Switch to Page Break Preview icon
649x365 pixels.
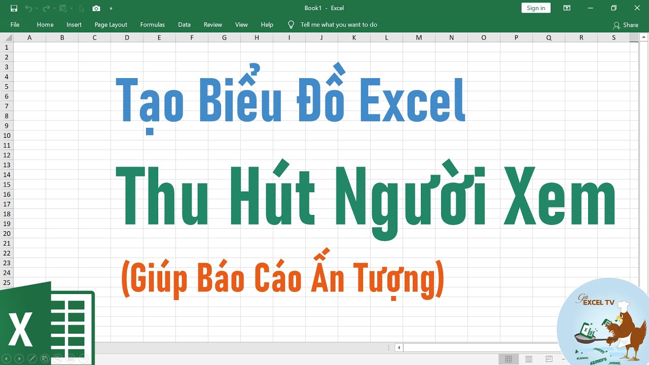pyautogui.click(x=549, y=359)
